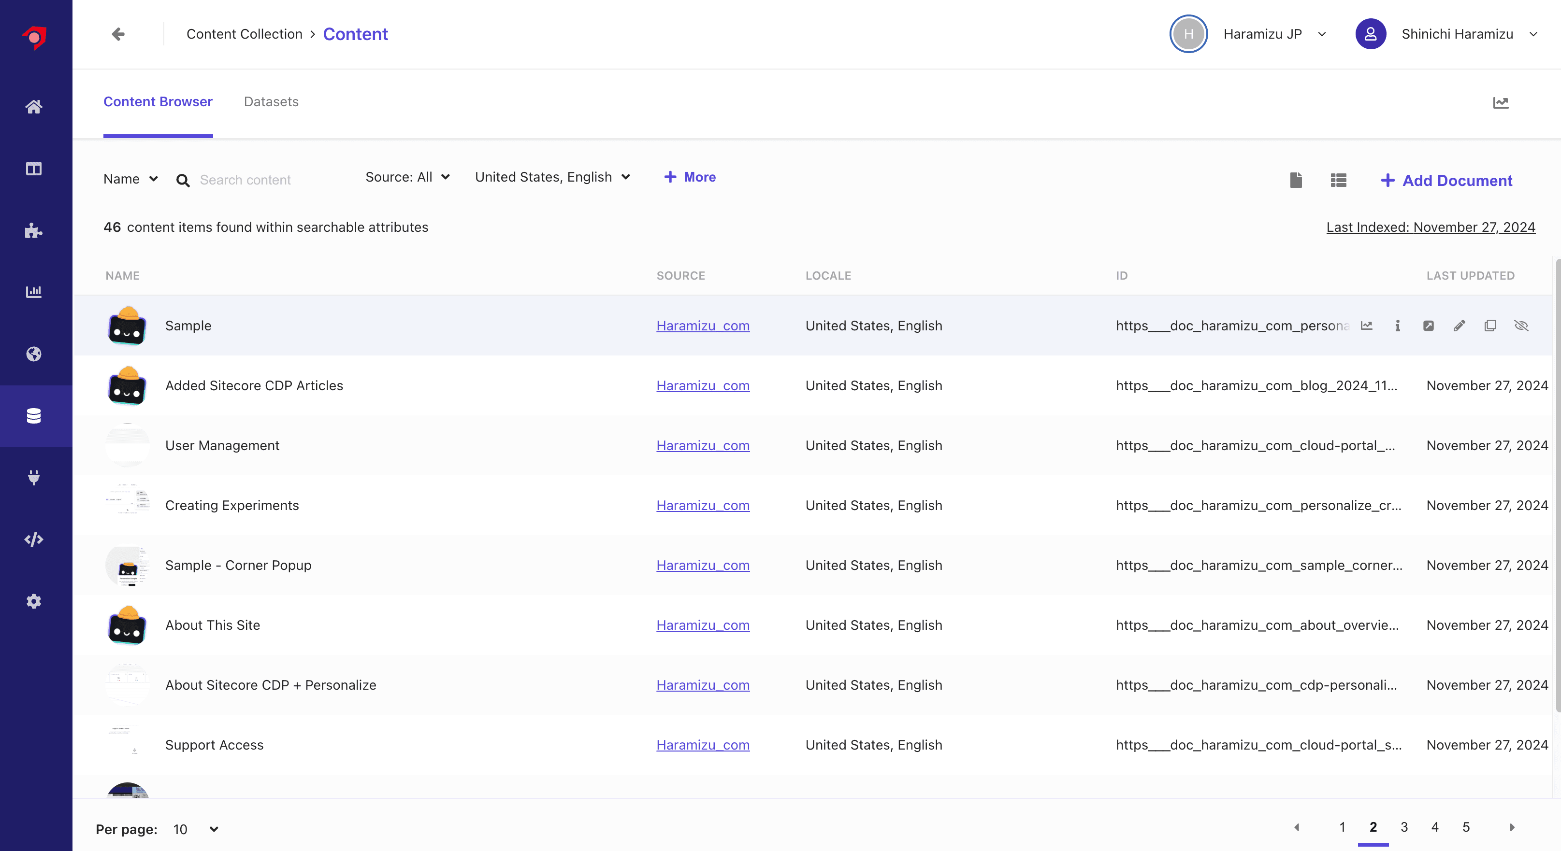Screen dimensions: 1561x851
Task: Open Haramizu_com link on User Management row
Action: 702,445
